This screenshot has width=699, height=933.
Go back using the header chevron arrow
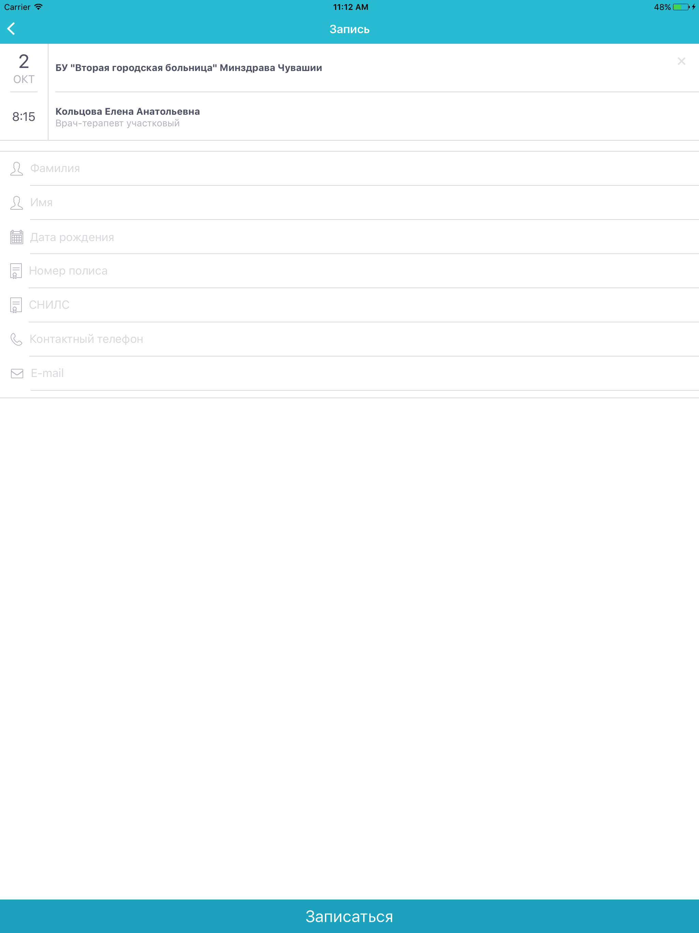pos(11,29)
